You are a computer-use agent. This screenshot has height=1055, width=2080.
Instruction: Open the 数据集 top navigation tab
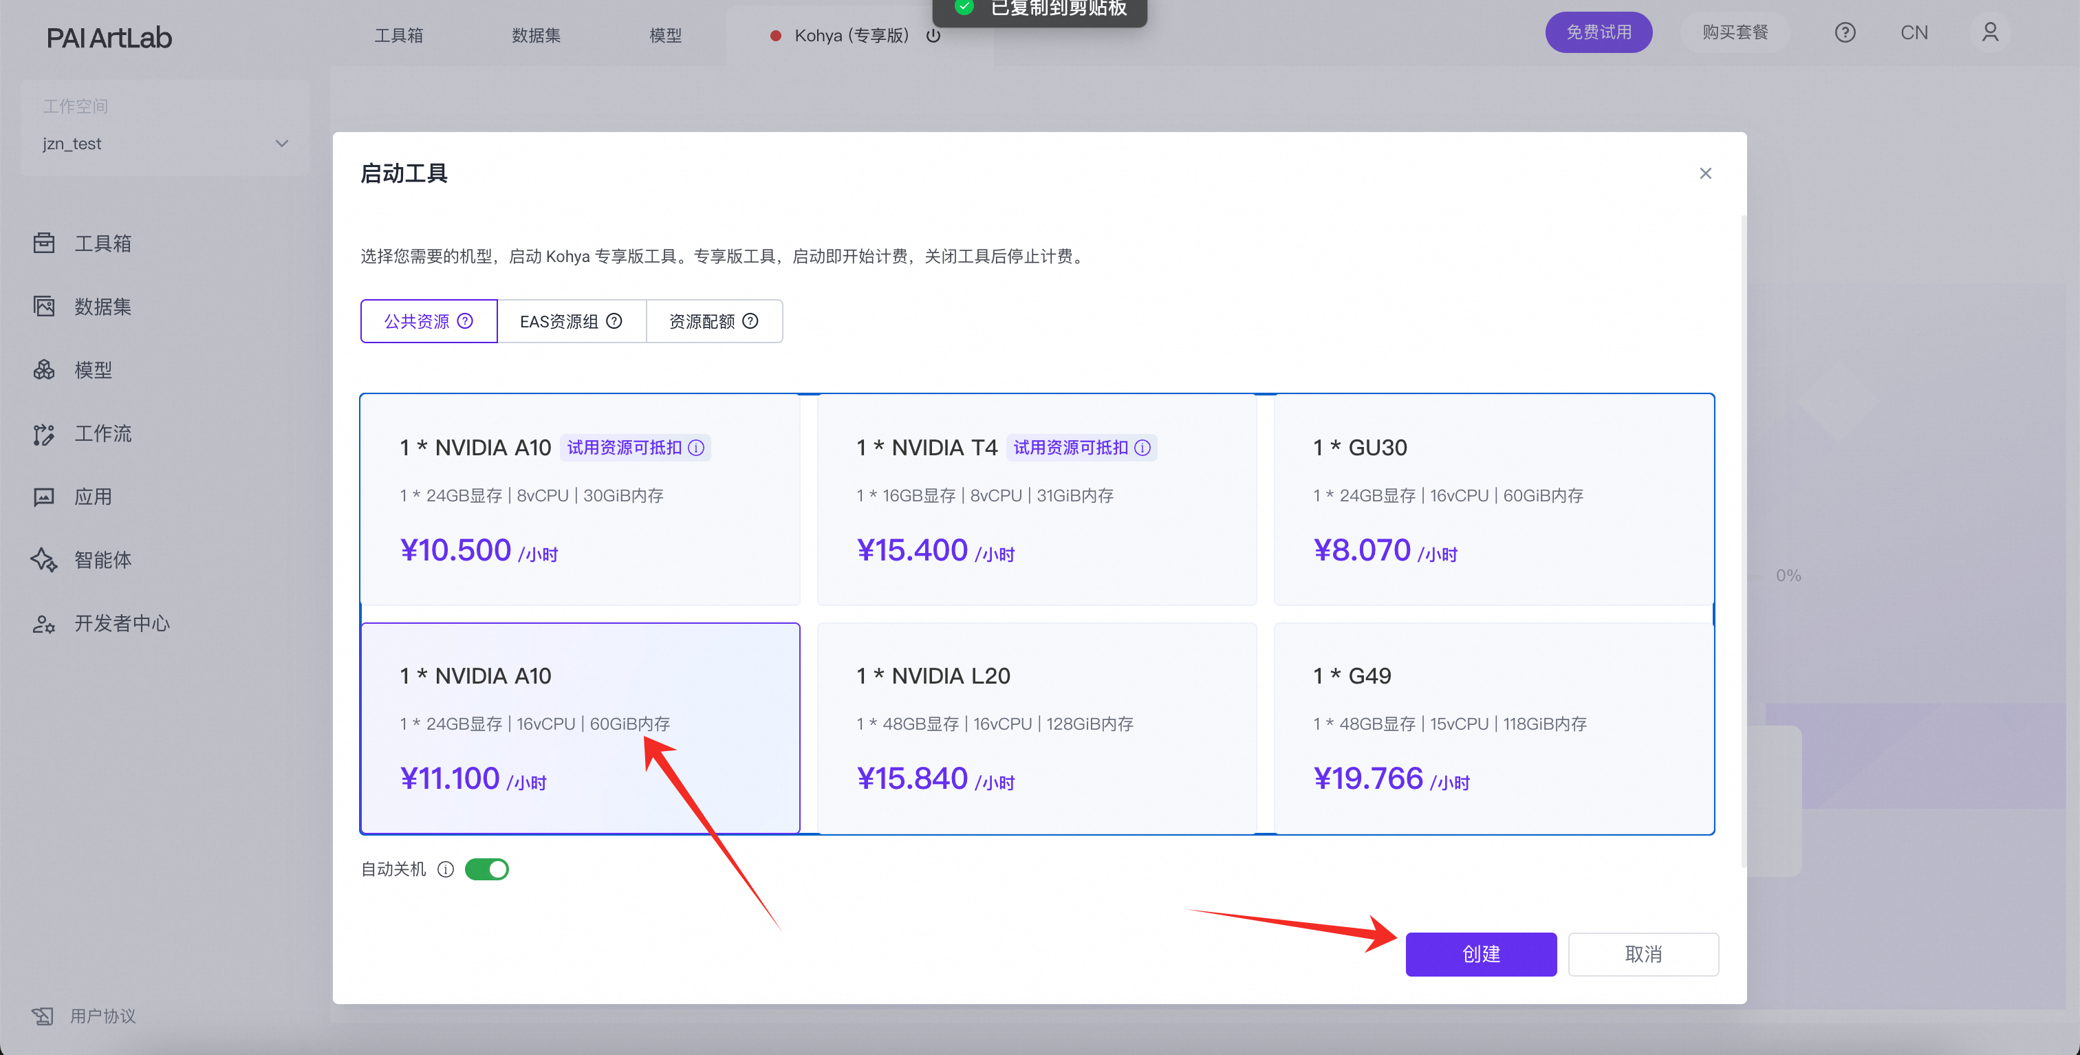(535, 36)
